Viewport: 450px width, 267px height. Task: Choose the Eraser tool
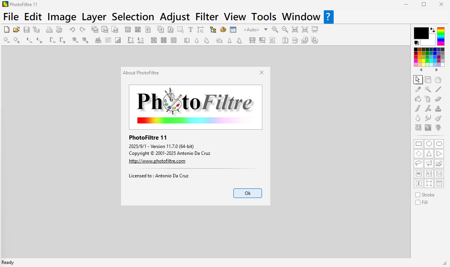coord(439,99)
